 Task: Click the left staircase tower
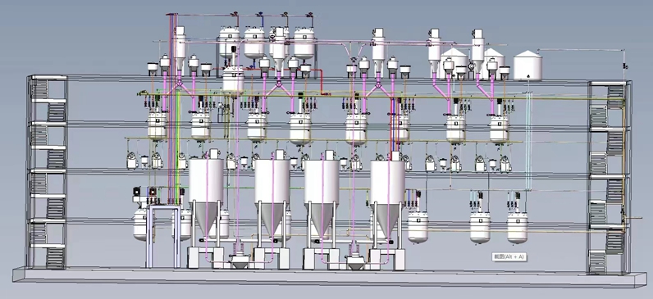tap(47, 171)
